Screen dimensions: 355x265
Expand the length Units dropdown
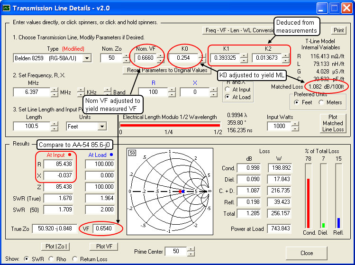click(x=101, y=127)
